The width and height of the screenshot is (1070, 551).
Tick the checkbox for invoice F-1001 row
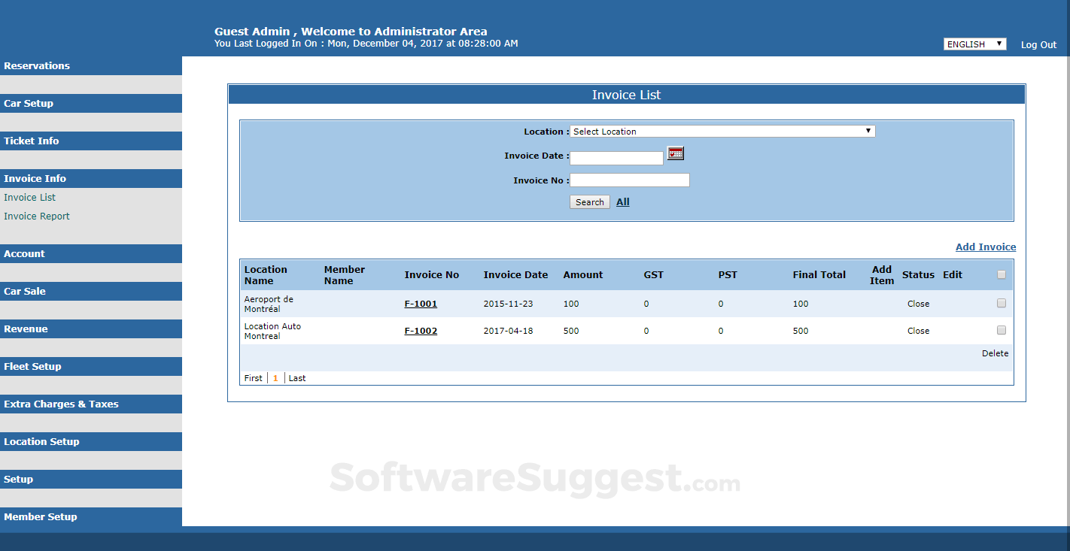coord(1002,303)
